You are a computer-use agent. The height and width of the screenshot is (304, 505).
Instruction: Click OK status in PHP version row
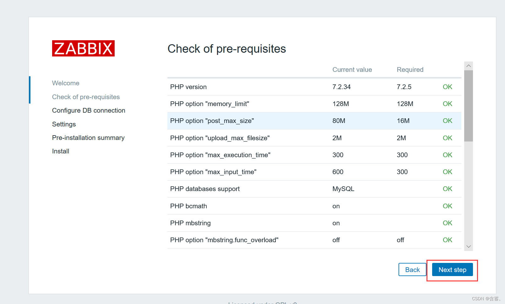[448, 87]
